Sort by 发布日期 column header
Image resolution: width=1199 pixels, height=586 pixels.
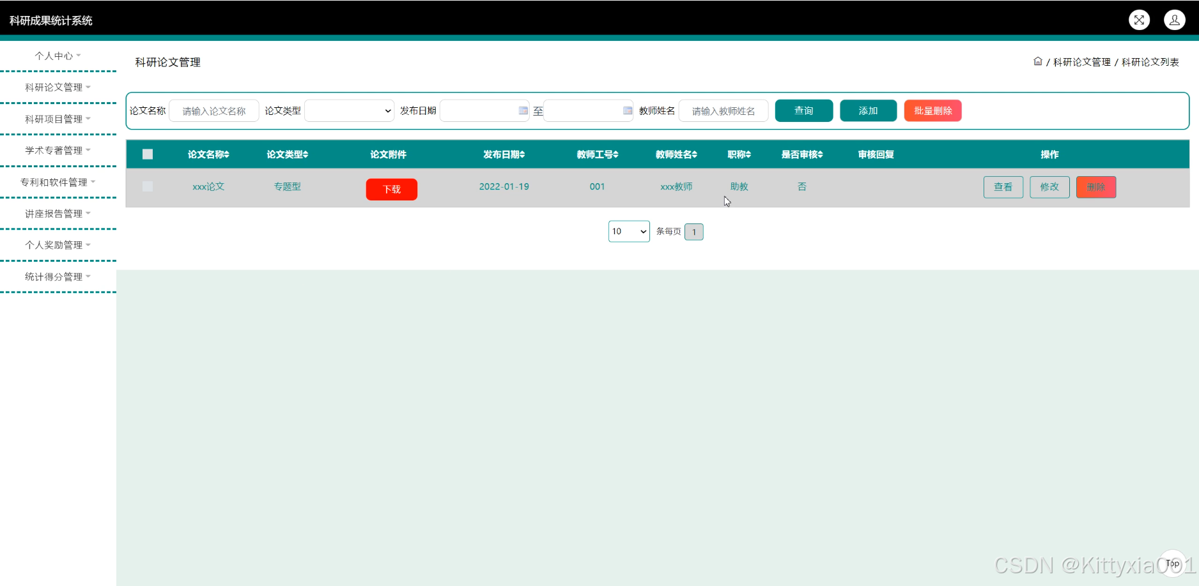pyautogui.click(x=504, y=154)
